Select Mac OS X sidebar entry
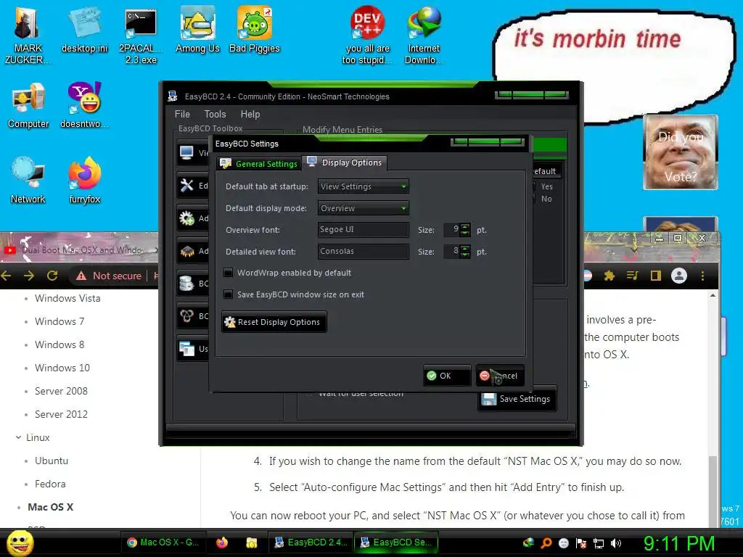 point(50,507)
